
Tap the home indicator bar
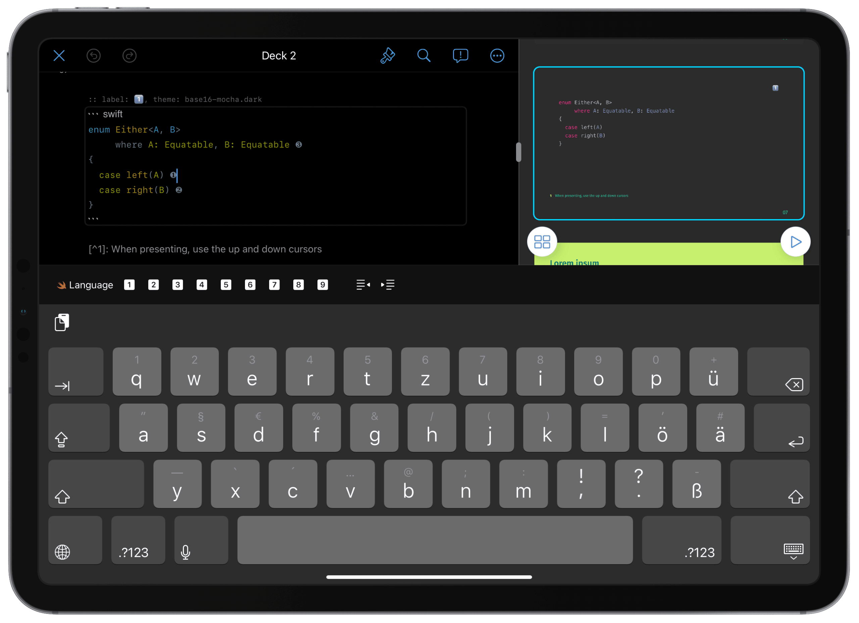(429, 577)
